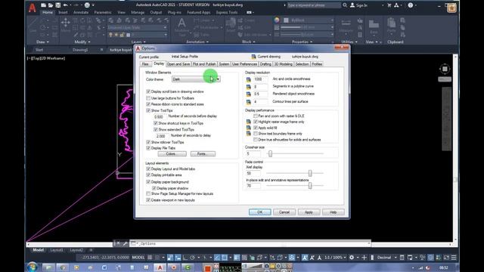Screen dimensions: 484x272
Task: Click the Open file folder icon
Action: click(51, 5)
